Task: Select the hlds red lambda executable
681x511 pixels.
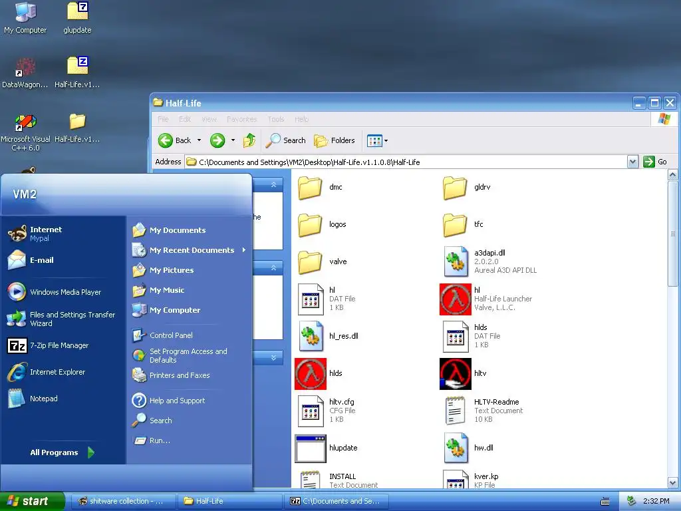Action: (310, 374)
